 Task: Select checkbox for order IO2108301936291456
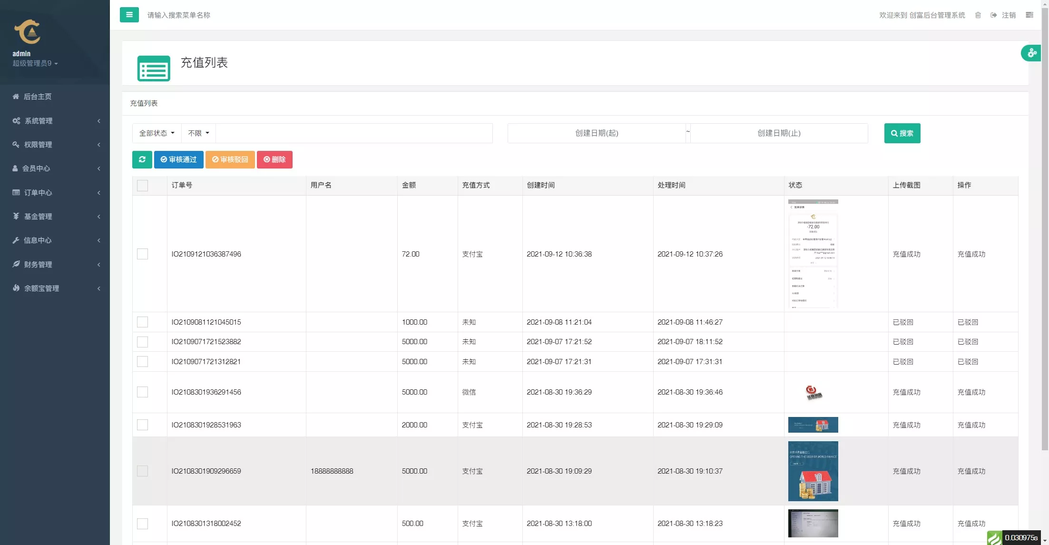click(x=142, y=392)
